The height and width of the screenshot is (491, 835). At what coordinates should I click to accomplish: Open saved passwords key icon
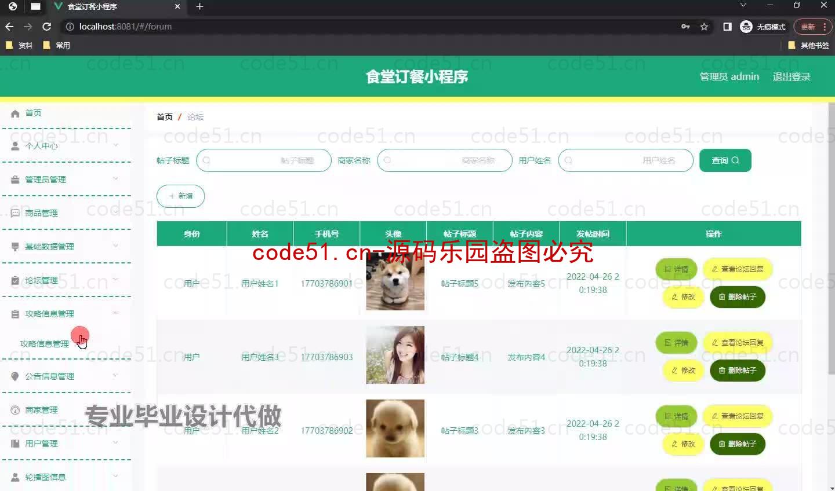[685, 27]
